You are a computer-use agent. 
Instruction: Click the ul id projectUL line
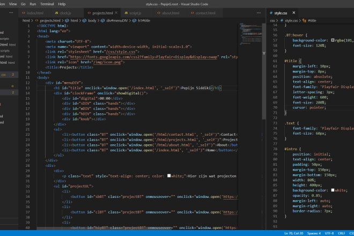pos(73,186)
